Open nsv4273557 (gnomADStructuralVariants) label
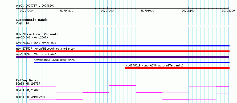The width and height of the screenshot is (237, 103). coord(46,49)
